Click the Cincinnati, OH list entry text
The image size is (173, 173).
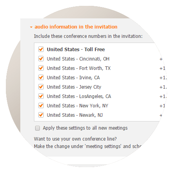point(78,59)
